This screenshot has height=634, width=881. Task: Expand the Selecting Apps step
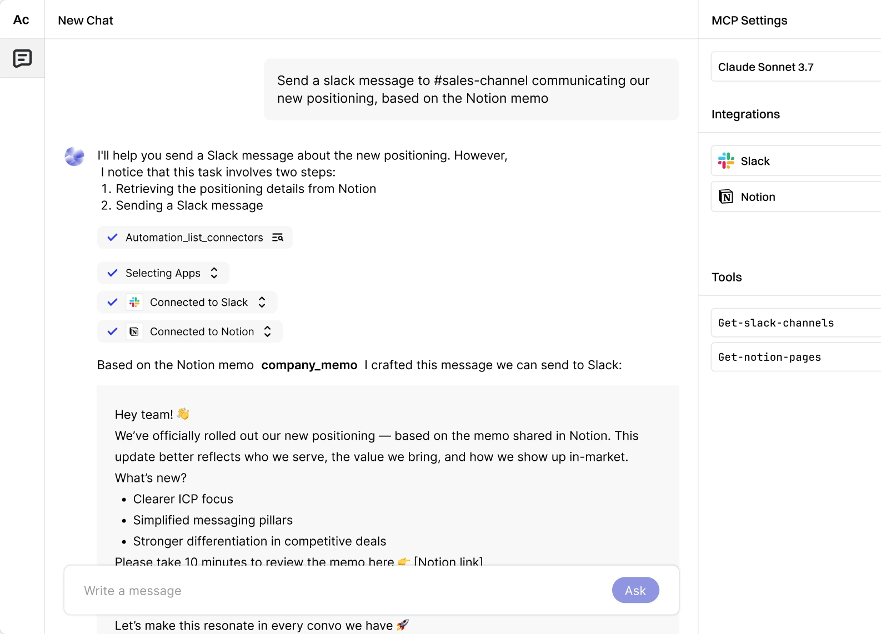[214, 273]
